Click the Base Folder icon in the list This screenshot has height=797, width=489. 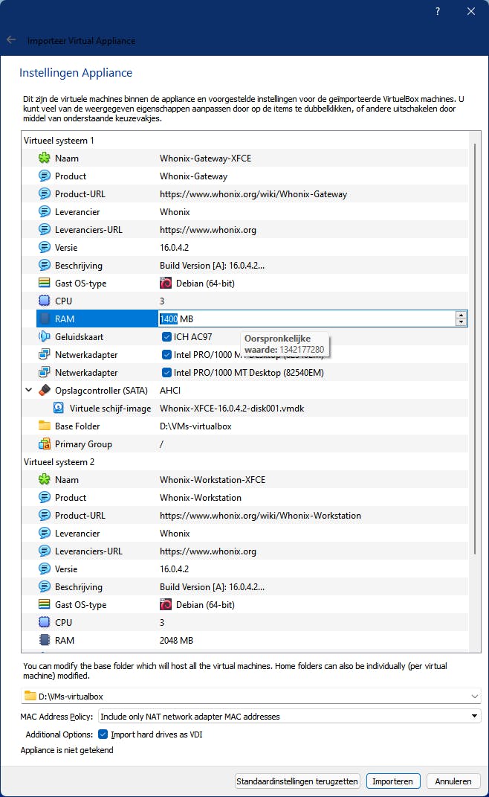click(x=45, y=426)
